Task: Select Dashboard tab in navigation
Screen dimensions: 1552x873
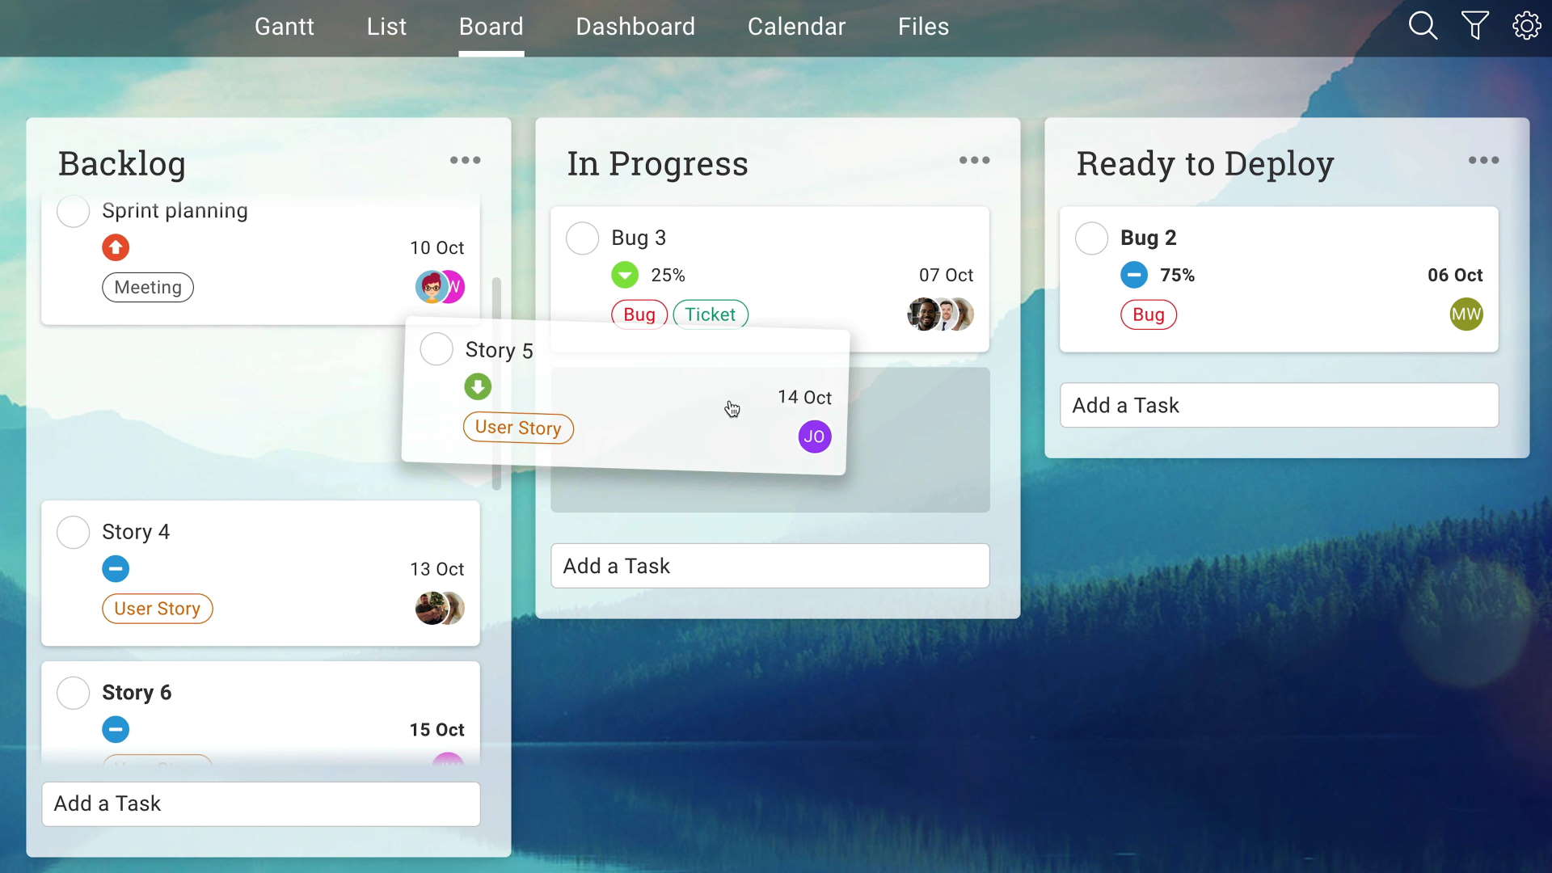Action: [635, 27]
